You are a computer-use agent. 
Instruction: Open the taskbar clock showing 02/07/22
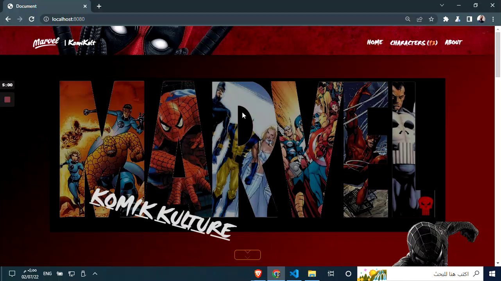[x=30, y=274]
